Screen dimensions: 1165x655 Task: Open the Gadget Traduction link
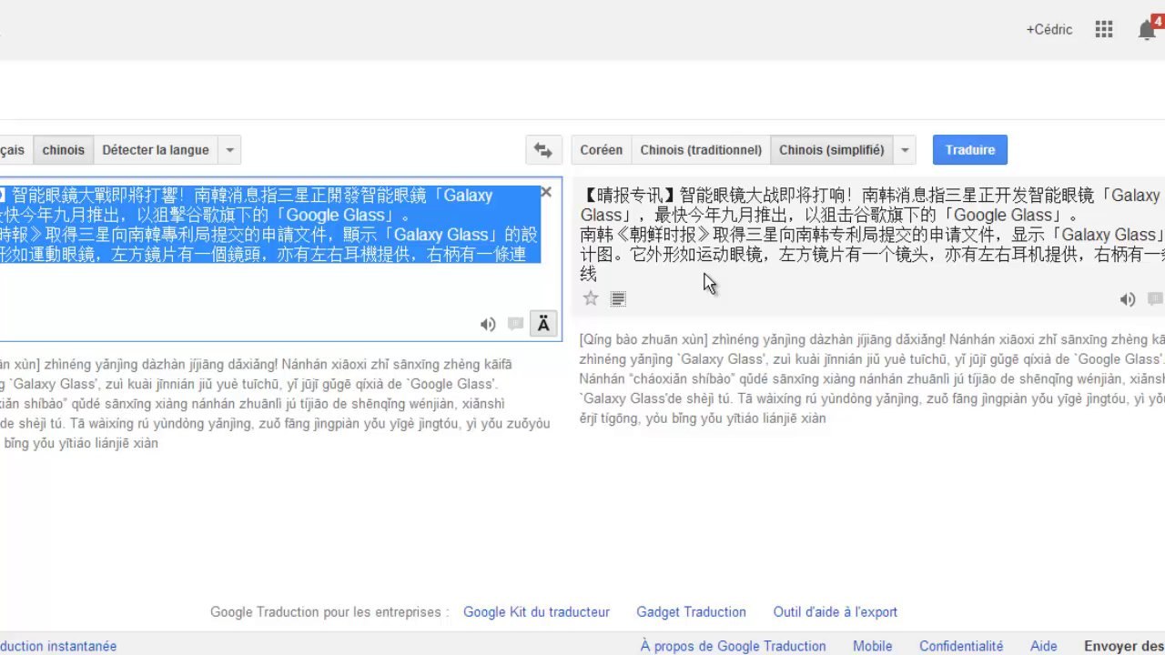[691, 612]
